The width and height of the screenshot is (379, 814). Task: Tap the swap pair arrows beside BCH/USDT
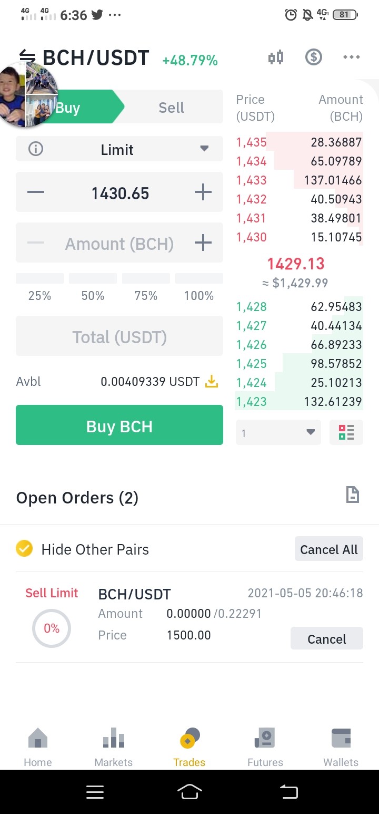27,57
